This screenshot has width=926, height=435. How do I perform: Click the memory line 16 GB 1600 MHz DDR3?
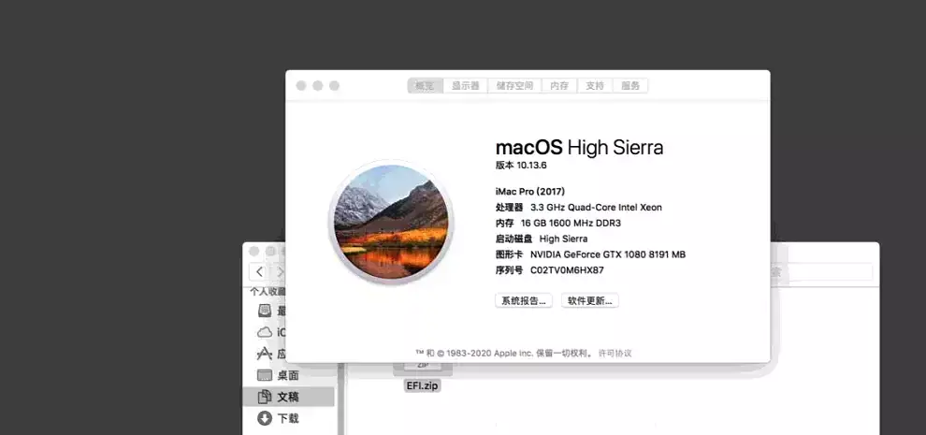pyautogui.click(x=571, y=224)
